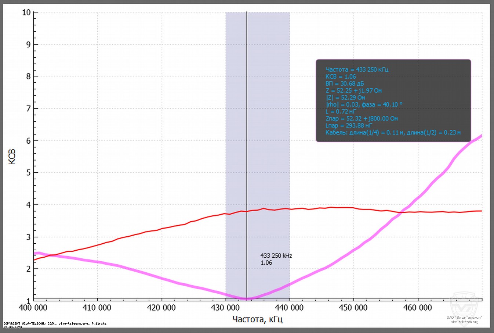Click the 440 000 x-axis tick label
Viewport: 494px width, 333px height.
click(x=290, y=308)
